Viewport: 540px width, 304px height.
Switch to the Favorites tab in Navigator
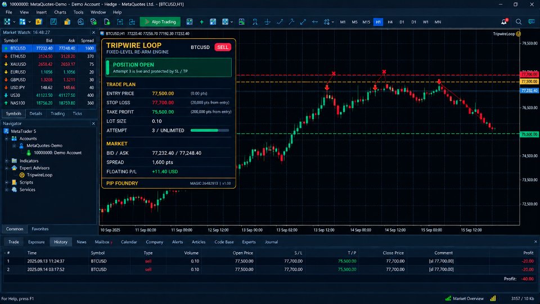coord(40,229)
